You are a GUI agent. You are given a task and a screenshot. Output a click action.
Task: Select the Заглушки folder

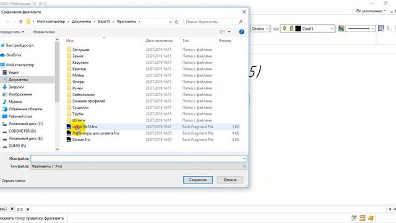point(80,50)
